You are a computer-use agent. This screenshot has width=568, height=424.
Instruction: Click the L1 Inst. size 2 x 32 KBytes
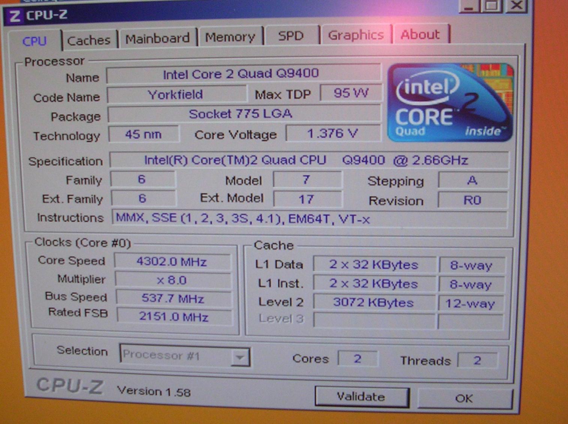coord(374,283)
